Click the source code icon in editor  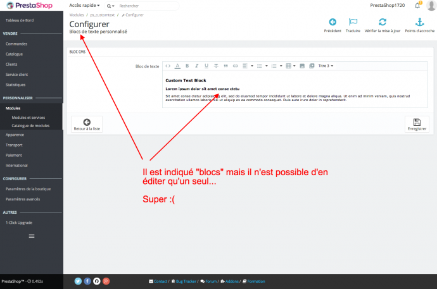(x=168, y=66)
